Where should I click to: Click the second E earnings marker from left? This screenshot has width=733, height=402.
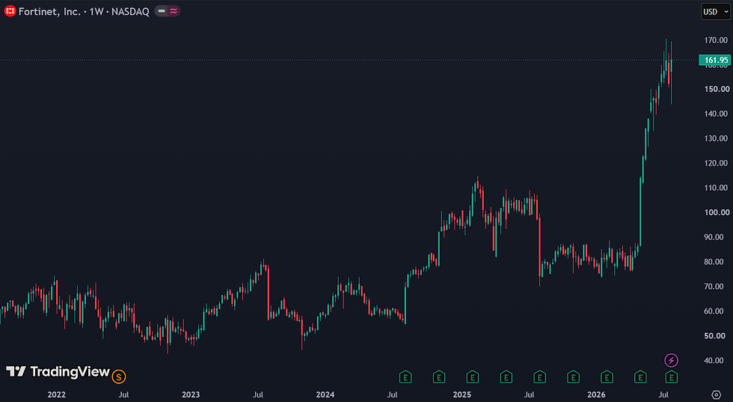[438, 377]
